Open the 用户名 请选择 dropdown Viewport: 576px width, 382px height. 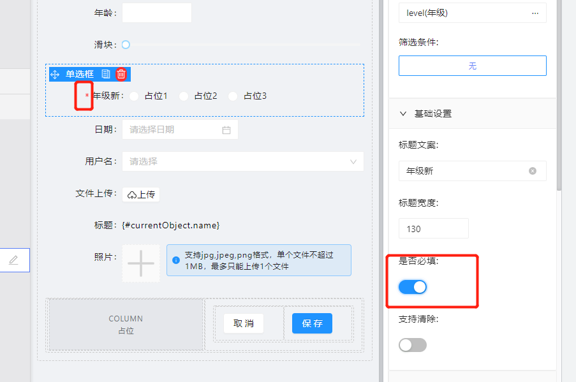(243, 161)
